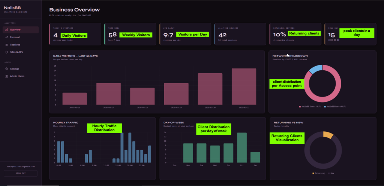This screenshot has height=186, width=384.
Task: Click the This Week value 58
Action: click(112, 35)
